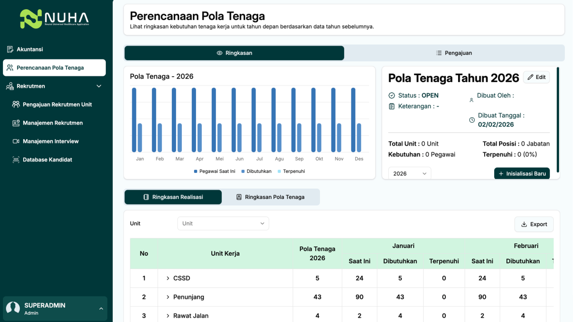This screenshot has width=573, height=322.
Task: Click the NUHA logo
Action: [54, 19]
